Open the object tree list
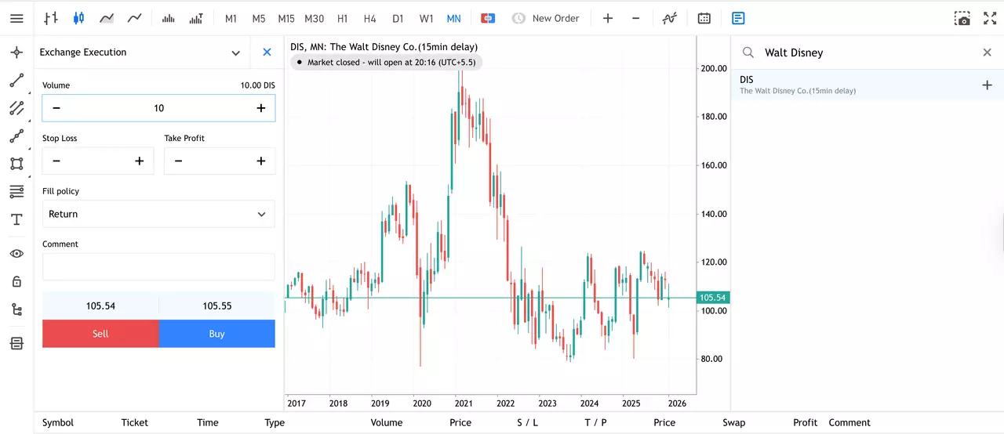1004x434 pixels. [16, 309]
